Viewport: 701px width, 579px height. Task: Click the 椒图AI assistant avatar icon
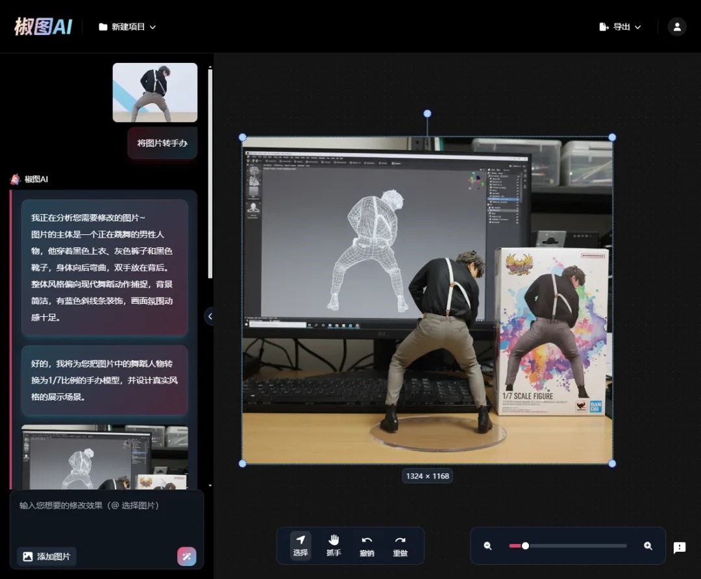tap(15, 179)
